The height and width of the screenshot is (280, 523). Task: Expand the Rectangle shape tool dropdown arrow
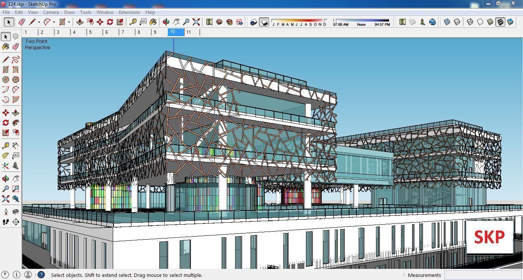point(69,22)
